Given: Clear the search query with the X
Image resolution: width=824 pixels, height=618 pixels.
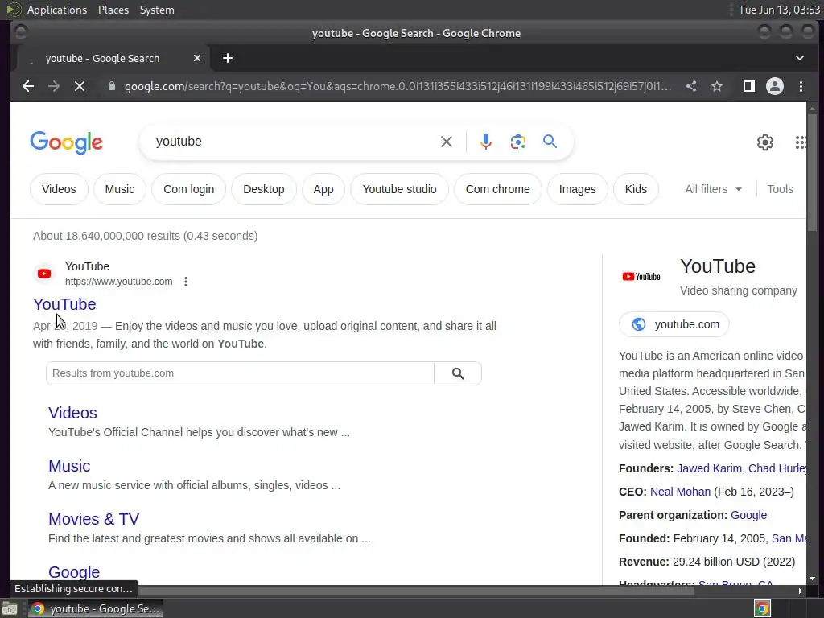Looking at the screenshot, I should point(446,142).
